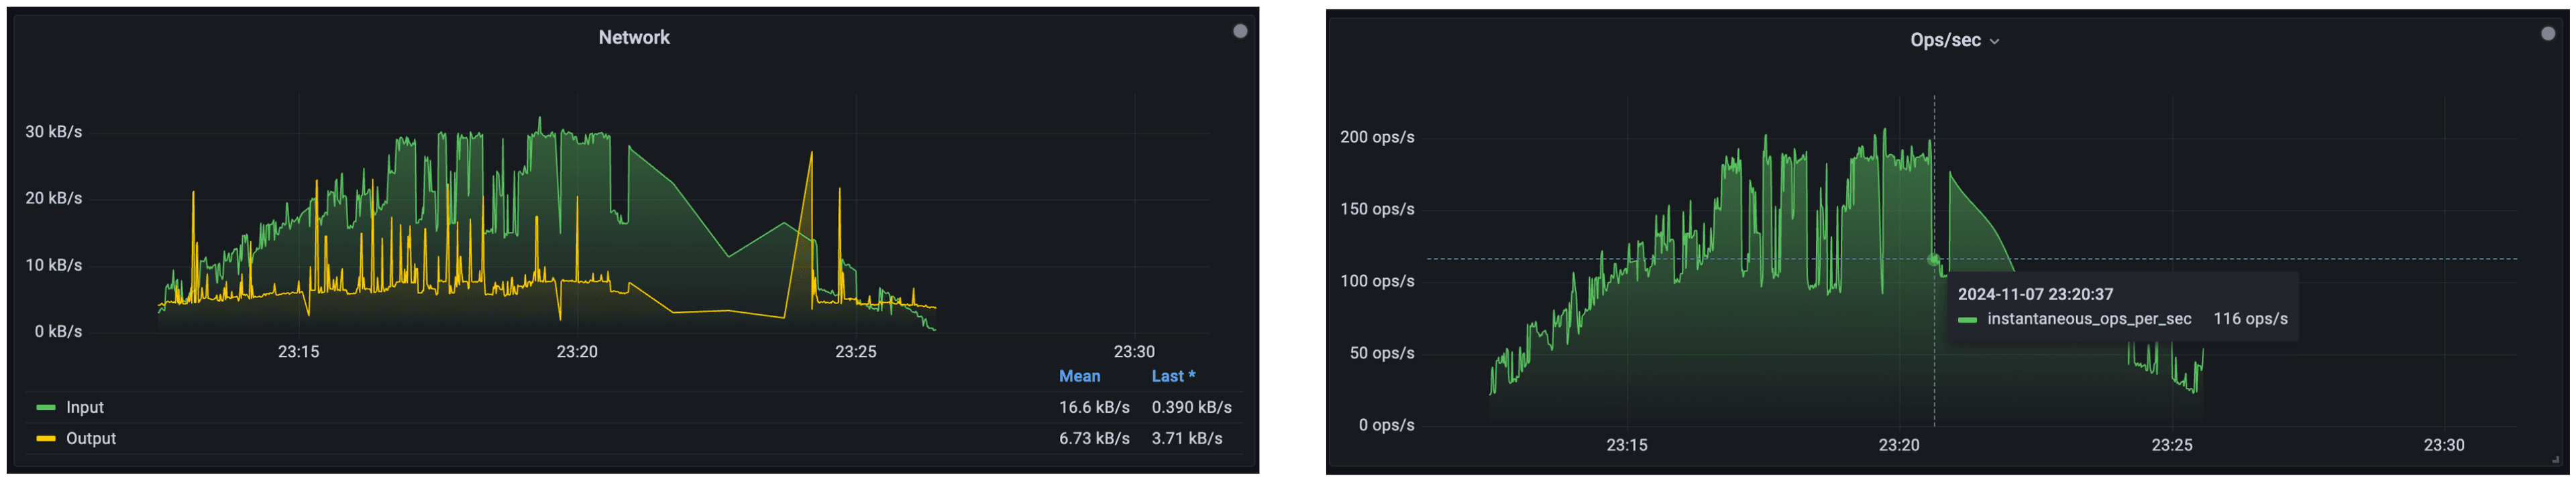This screenshot has width=2576, height=481.
Task: Click the gray status dot in Ops/sec panel
Action: [2548, 34]
